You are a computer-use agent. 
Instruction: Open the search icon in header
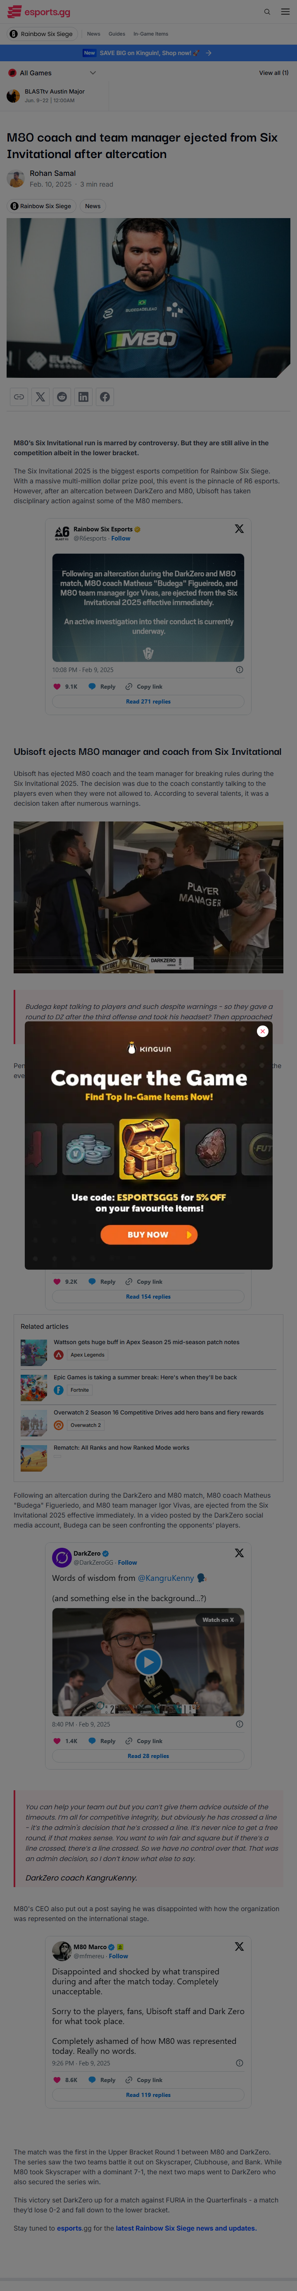click(x=267, y=12)
